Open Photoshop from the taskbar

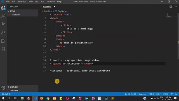[x=106, y=98]
